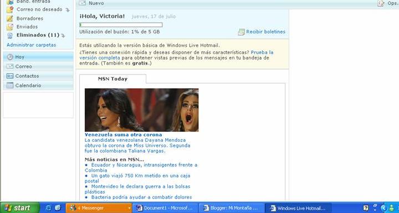
Task: Click the options icon at top right
Action: pyautogui.click(x=381, y=3)
